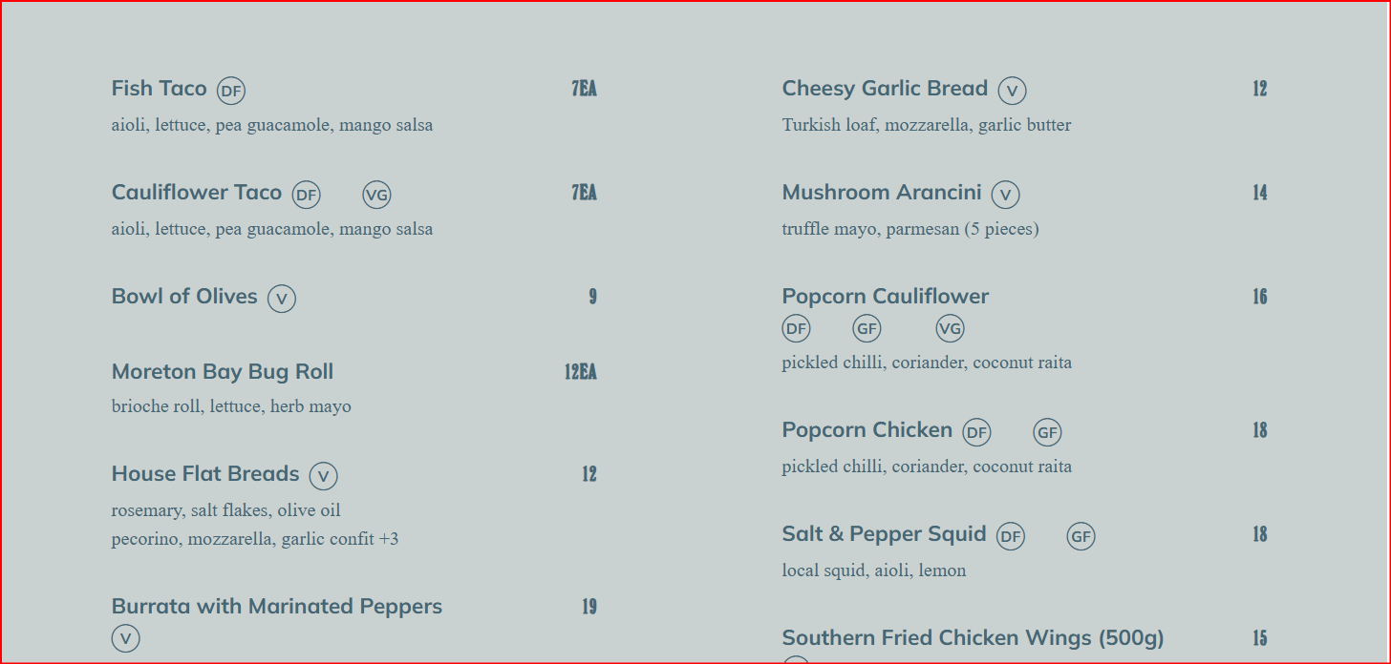Viewport: 1391px width, 664px height.
Task: Click the VG icon beside Cauliflower Taco
Action: (x=376, y=196)
